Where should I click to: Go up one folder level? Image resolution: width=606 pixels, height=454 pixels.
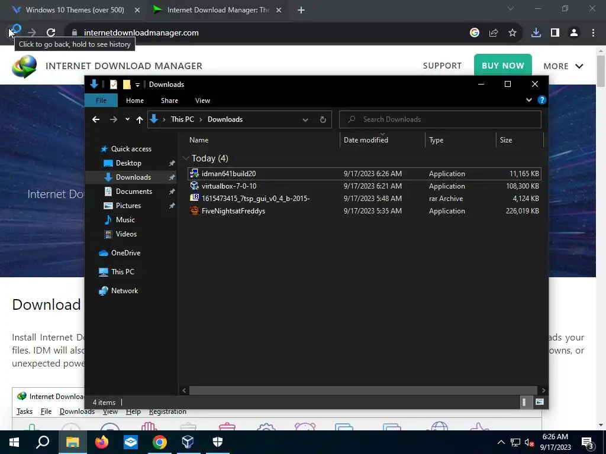[140, 119]
